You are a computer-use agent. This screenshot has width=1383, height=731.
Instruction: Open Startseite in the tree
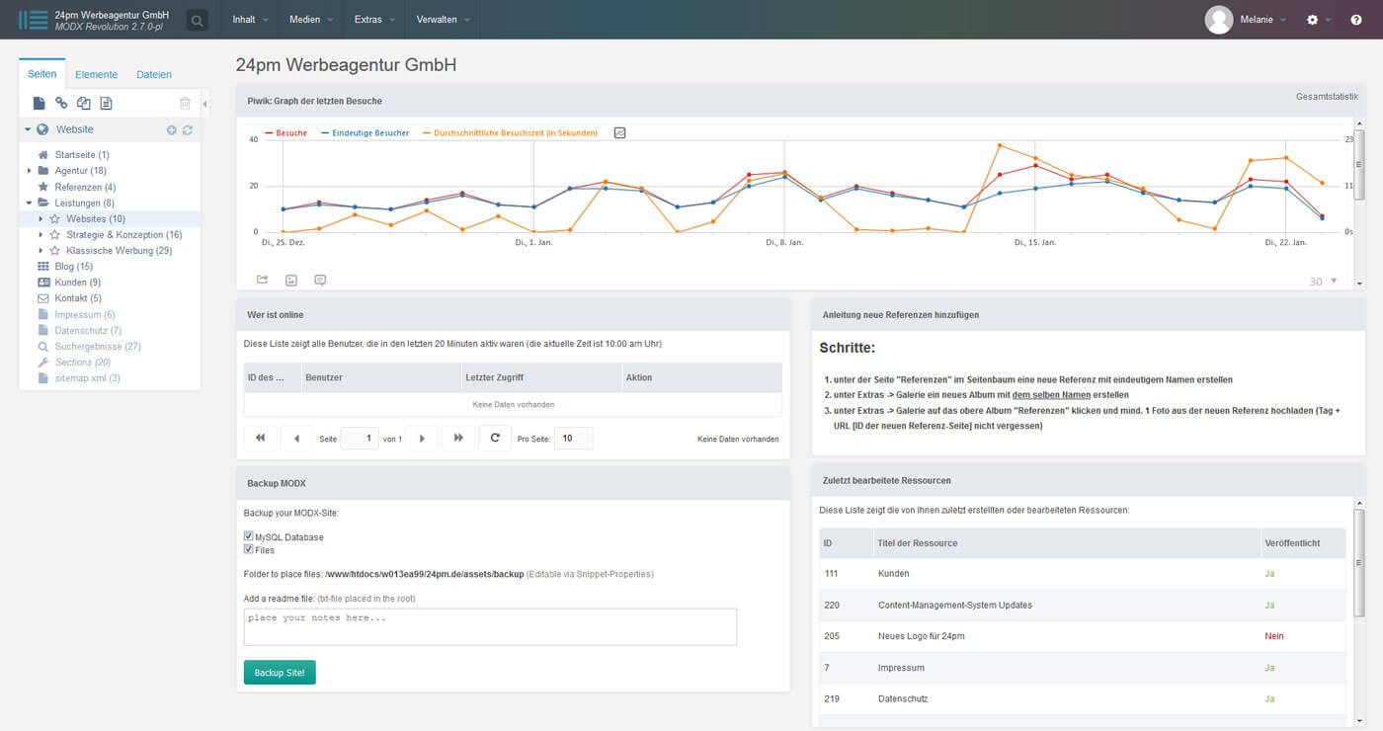point(82,155)
